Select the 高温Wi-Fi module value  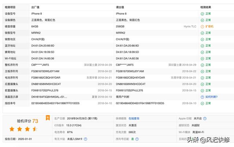198,132
